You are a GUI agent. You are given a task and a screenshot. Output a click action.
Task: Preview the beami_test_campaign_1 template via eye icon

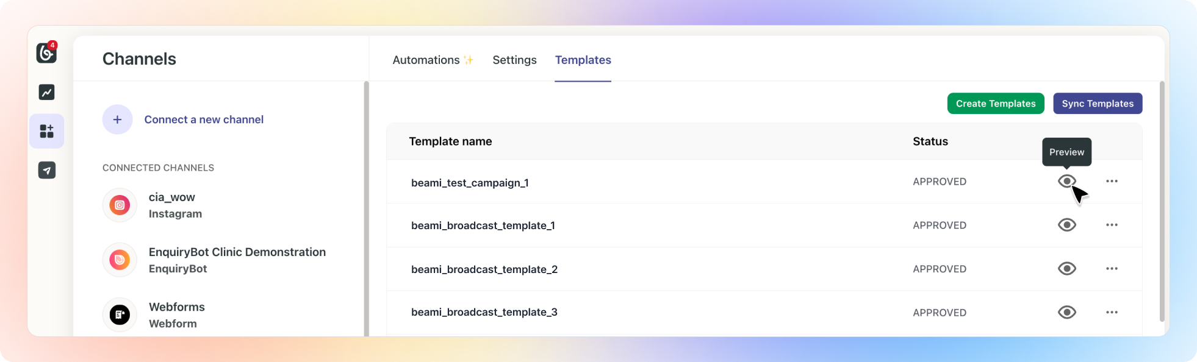1066,181
